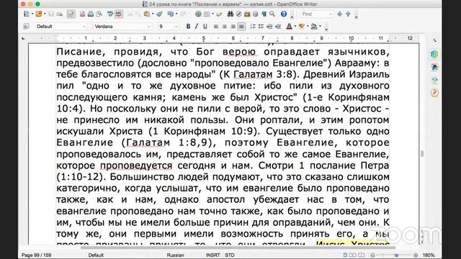Click the Zoom magnifier toolbar icon

click(272, 14)
